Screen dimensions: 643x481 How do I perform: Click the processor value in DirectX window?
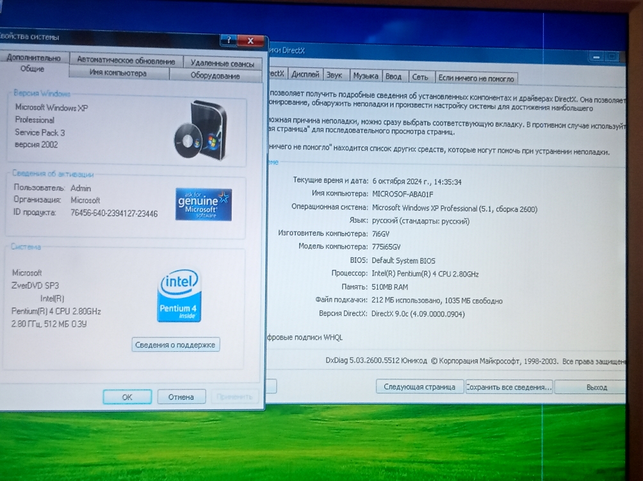pos(425,274)
